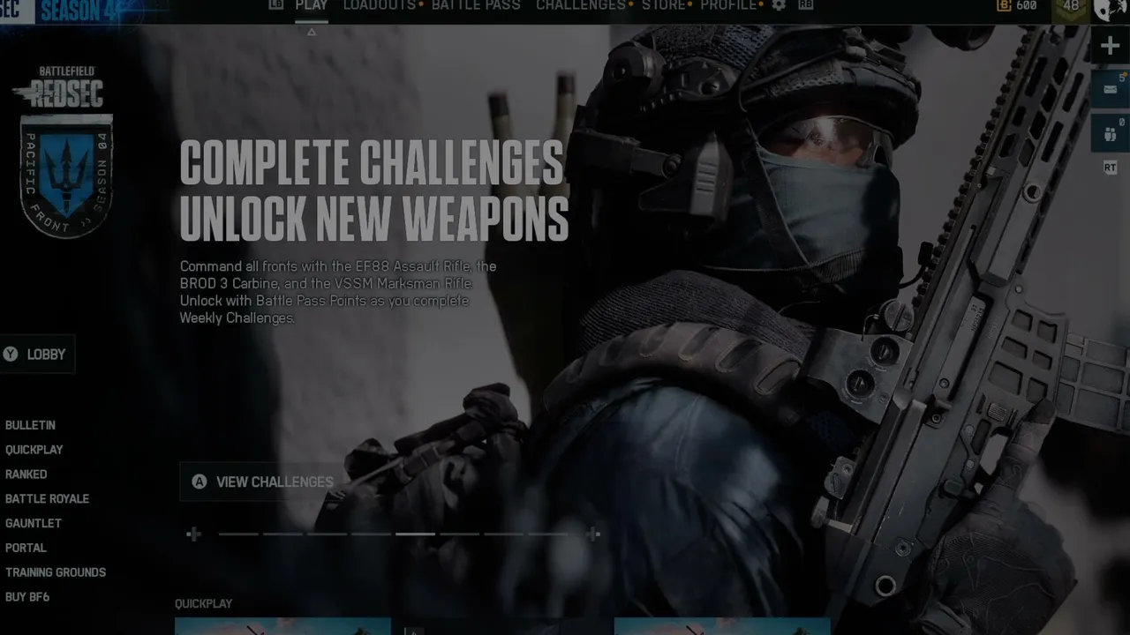Jump to the seventh banner carousel segment
The height and width of the screenshot is (635, 1130).
(x=503, y=534)
